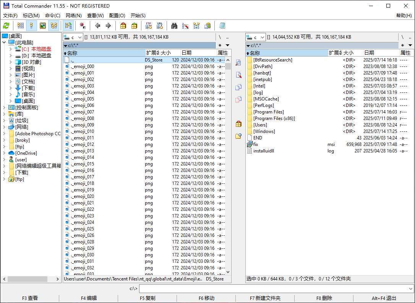Toggle the Thumbnail picture view toolbar button
Screen dimensions: 415x303
point(43,26)
